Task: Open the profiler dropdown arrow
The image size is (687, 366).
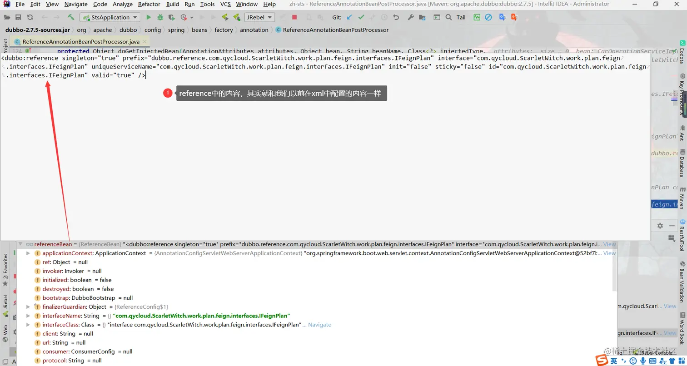Action: tap(192, 17)
